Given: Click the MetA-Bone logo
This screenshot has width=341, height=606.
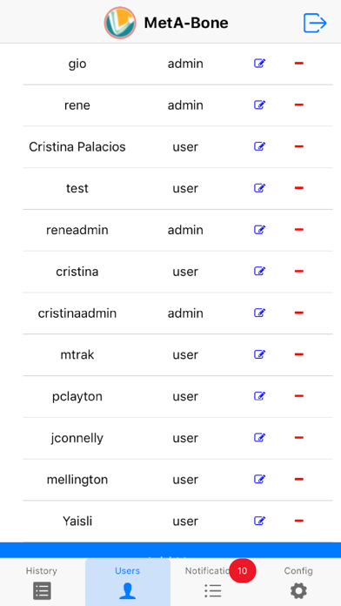Looking at the screenshot, I should click(x=120, y=23).
